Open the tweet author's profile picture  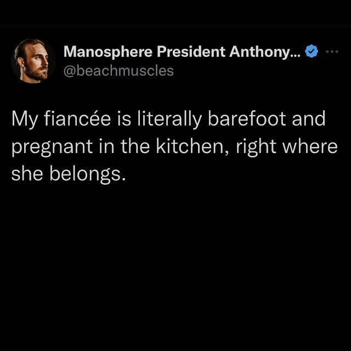coord(33,61)
